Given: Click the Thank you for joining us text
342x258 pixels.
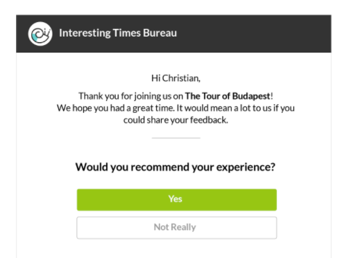Looking at the screenshot, I should point(131,96).
